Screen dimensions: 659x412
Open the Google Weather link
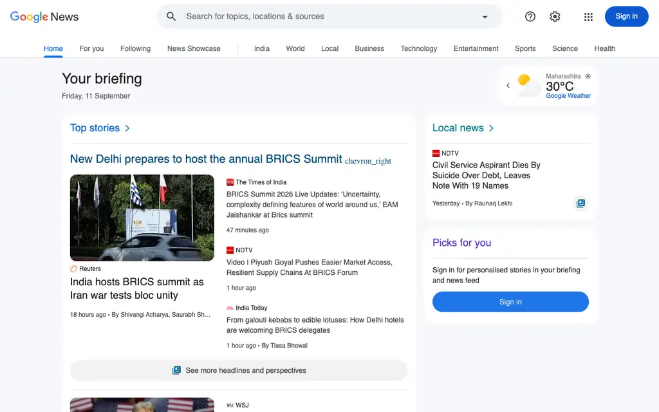click(x=568, y=96)
